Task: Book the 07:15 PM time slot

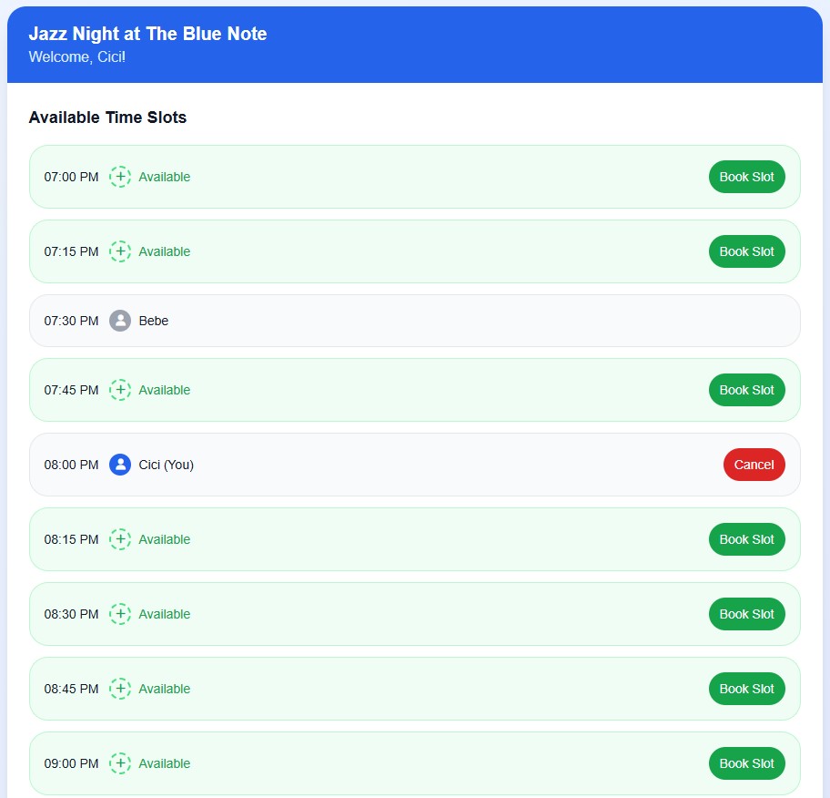Action: [x=746, y=251]
